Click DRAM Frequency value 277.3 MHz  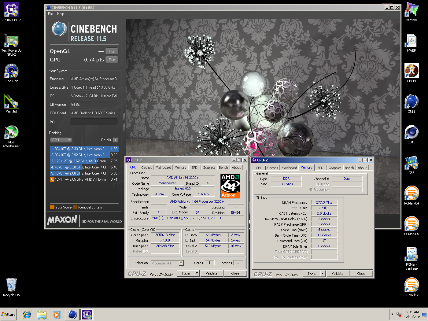(x=324, y=202)
